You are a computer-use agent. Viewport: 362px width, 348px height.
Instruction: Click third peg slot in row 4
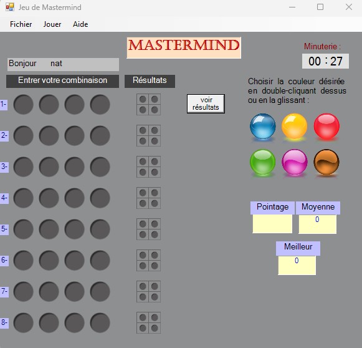(74, 198)
